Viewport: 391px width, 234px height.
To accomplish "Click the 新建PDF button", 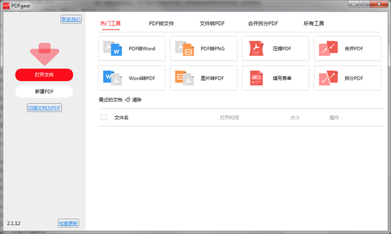I will tap(44, 91).
